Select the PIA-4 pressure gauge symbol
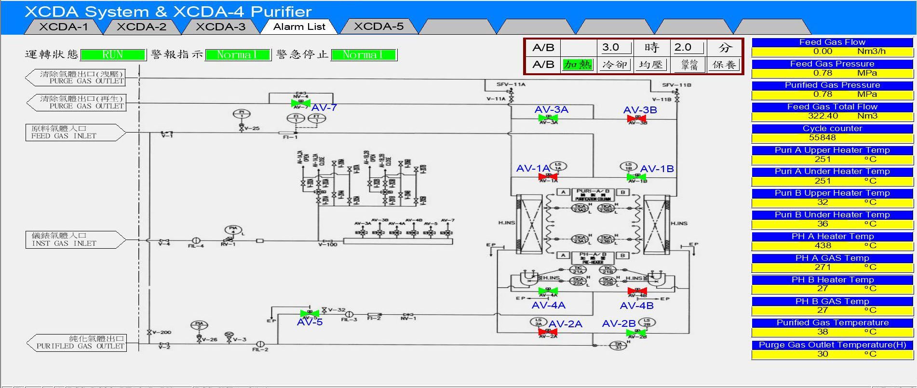The image size is (917, 388). coord(233,230)
